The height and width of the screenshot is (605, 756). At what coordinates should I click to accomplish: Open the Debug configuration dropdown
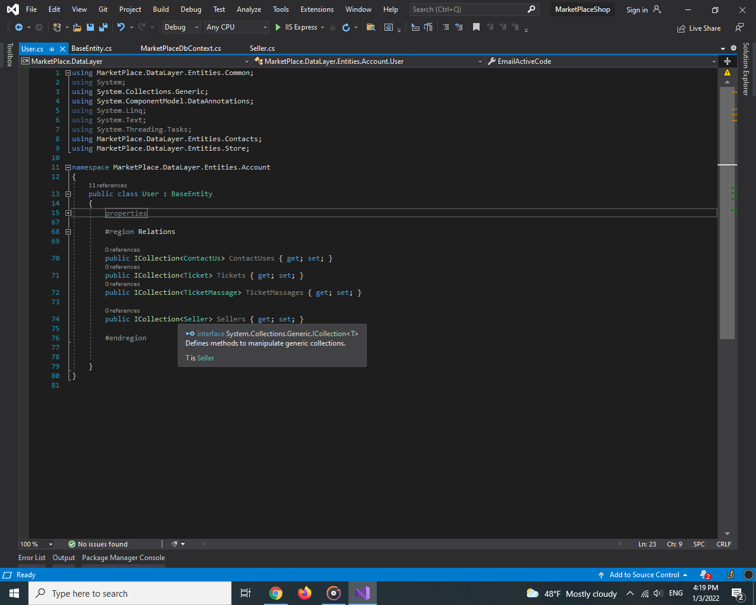pos(181,27)
